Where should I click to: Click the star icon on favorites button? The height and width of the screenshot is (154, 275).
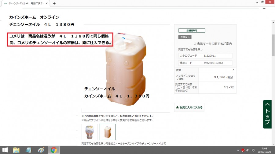177,107
